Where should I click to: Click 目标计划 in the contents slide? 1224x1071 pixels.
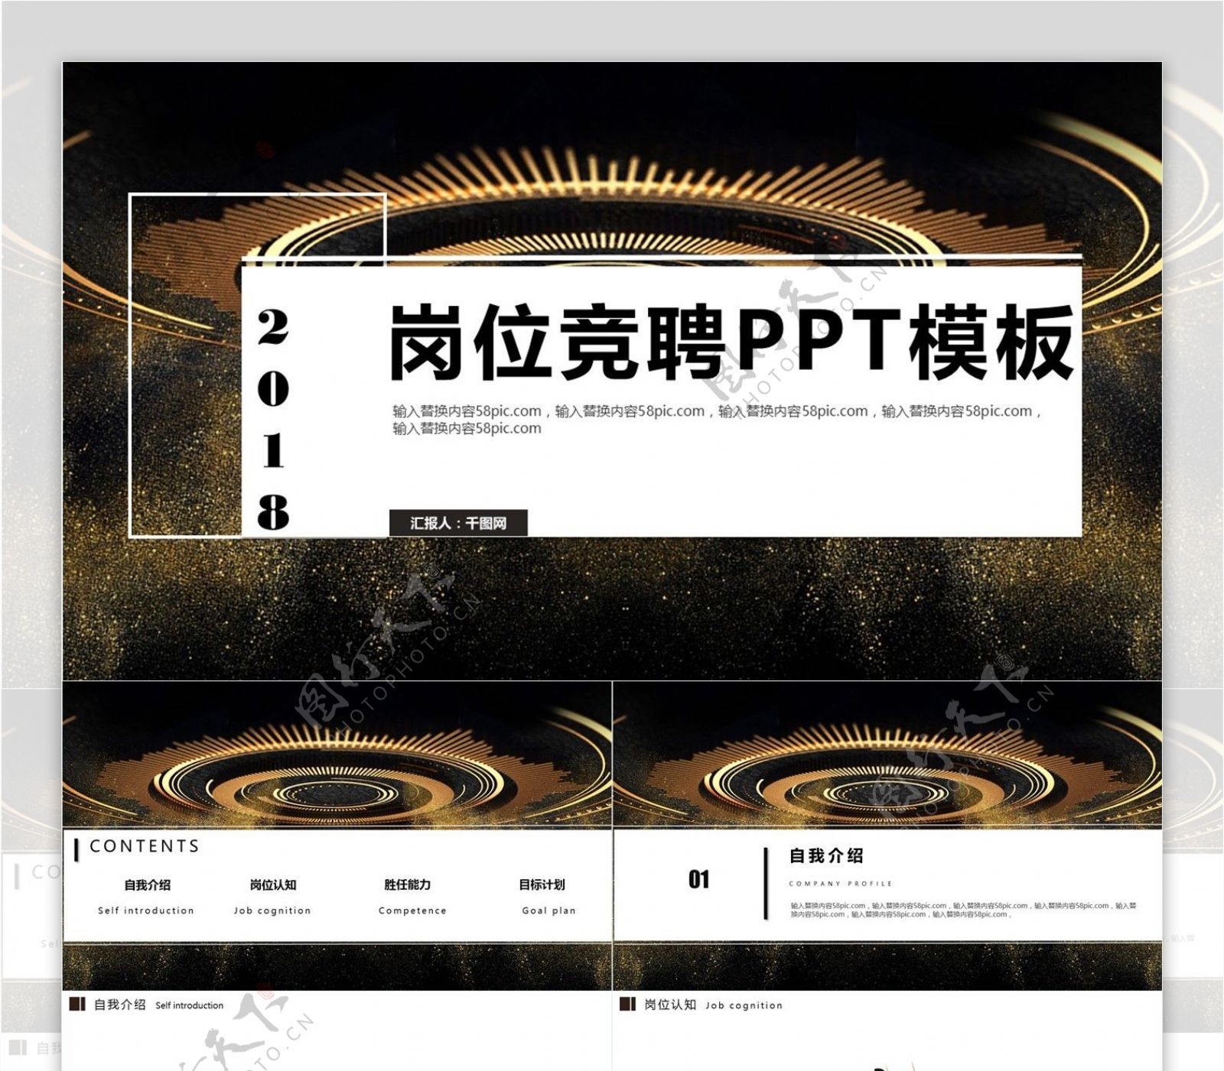click(x=542, y=884)
